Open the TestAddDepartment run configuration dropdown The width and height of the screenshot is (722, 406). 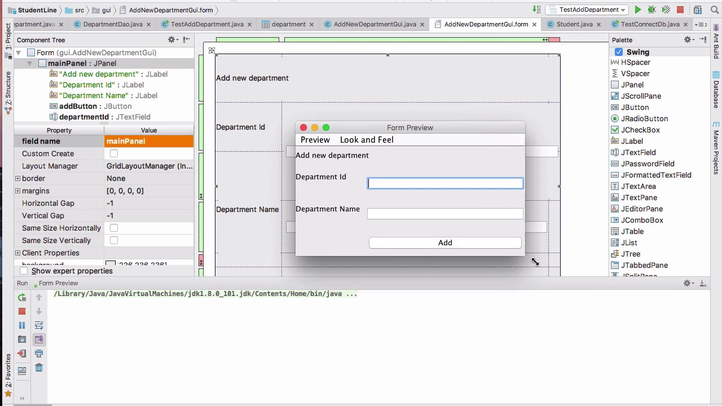pos(587,10)
